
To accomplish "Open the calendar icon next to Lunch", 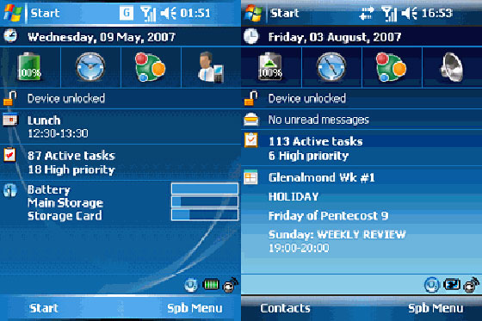I will coord(10,120).
